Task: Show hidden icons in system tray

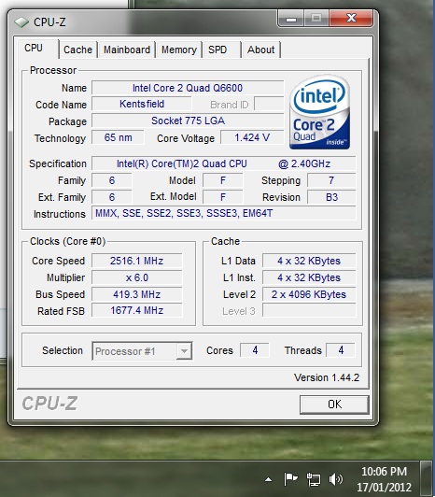Action: coord(268,479)
